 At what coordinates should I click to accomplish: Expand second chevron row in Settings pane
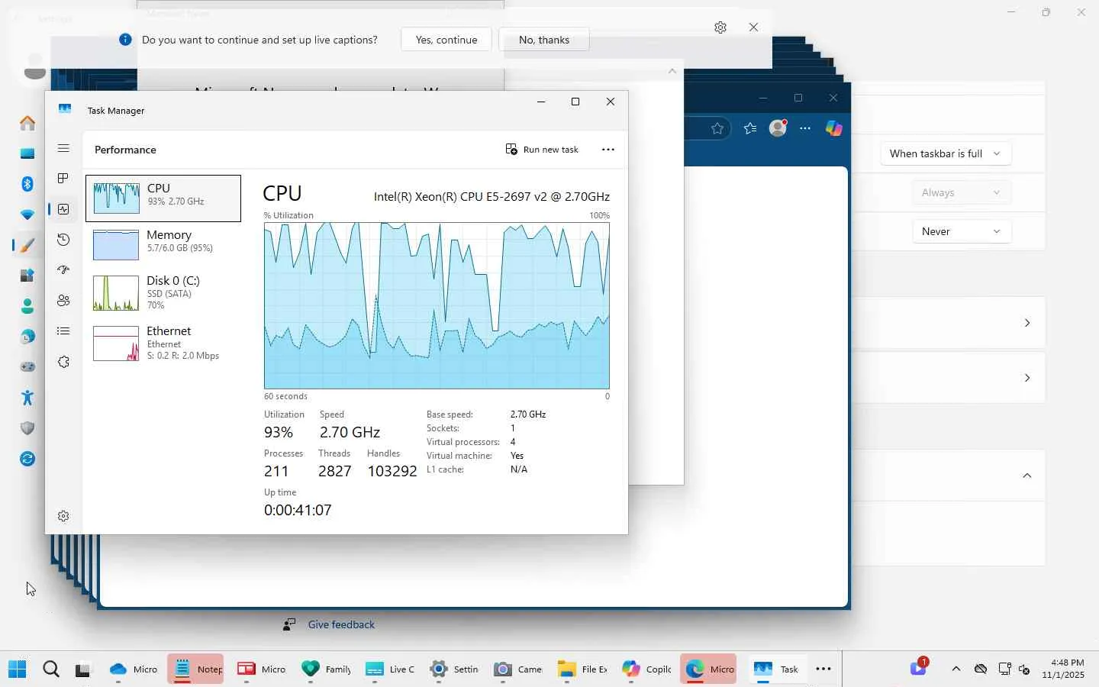click(1027, 378)
